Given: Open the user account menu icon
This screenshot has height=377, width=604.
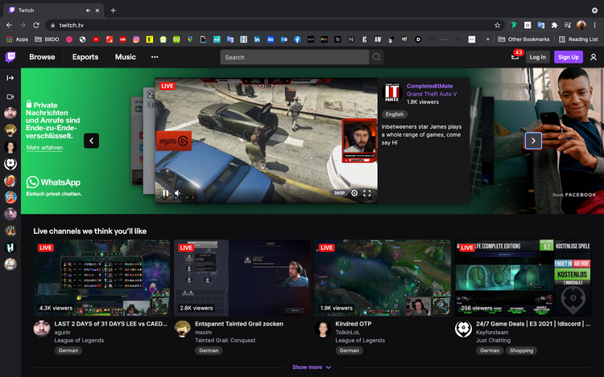Looking at the screenshot, I should pos(594,57).
